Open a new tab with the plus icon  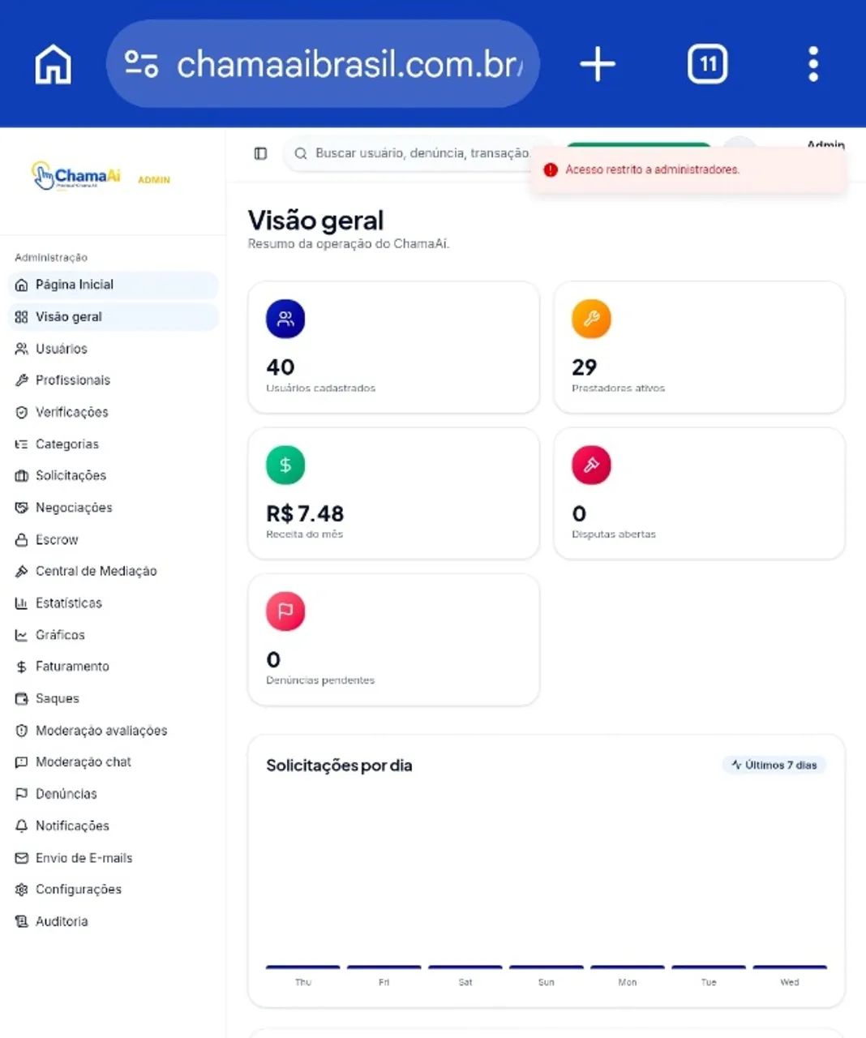point(598,64)
